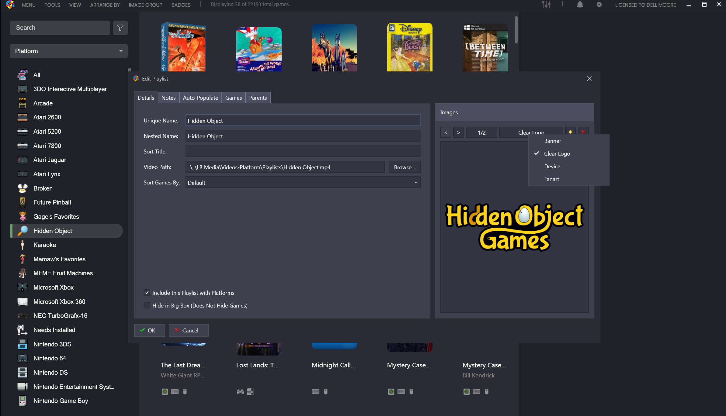Select the Beauty and the Beast cover

pos(410,47)
